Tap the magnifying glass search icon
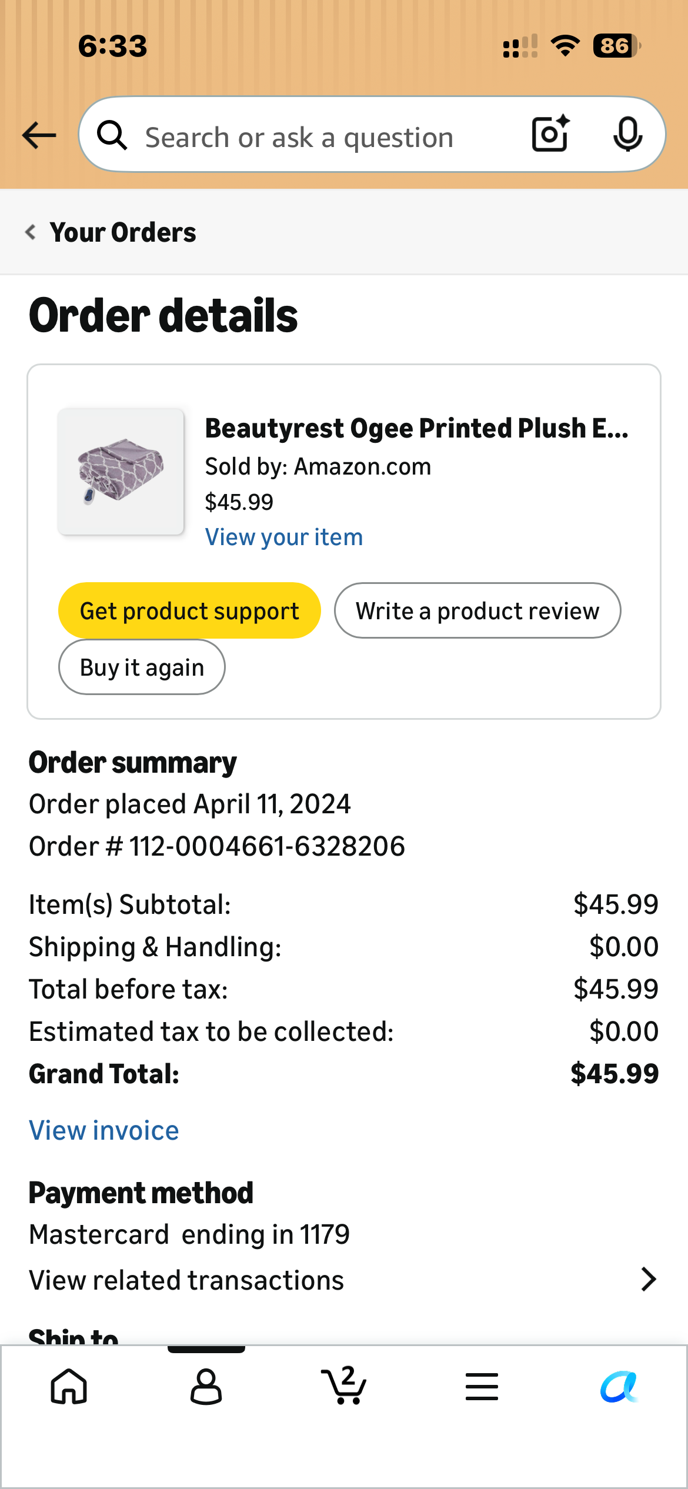This screenshot has height=1489, width=688. click(112, 135)
